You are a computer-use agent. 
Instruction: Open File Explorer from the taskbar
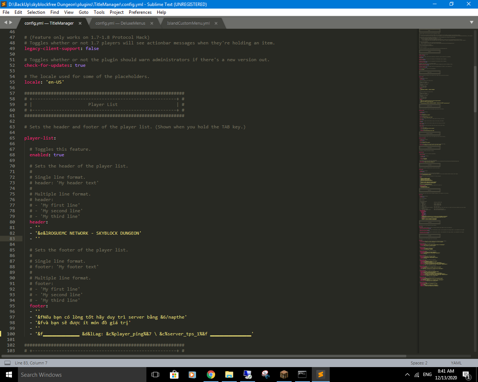[229, 375]
